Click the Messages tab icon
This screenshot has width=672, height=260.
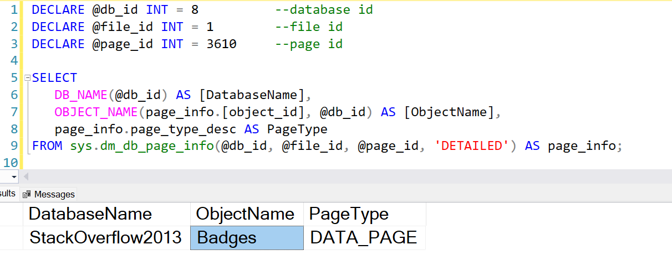[27, 195]
